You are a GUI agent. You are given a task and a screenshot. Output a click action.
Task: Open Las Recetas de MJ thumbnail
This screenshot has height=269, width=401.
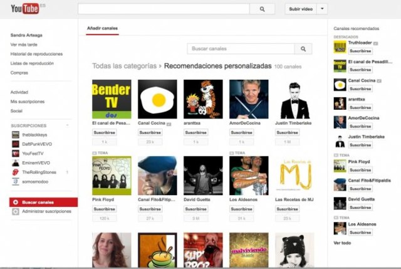pos(294,176)
